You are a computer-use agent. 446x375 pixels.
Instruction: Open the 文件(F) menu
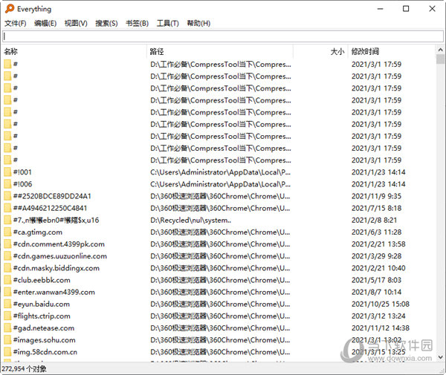pos(16,23)
